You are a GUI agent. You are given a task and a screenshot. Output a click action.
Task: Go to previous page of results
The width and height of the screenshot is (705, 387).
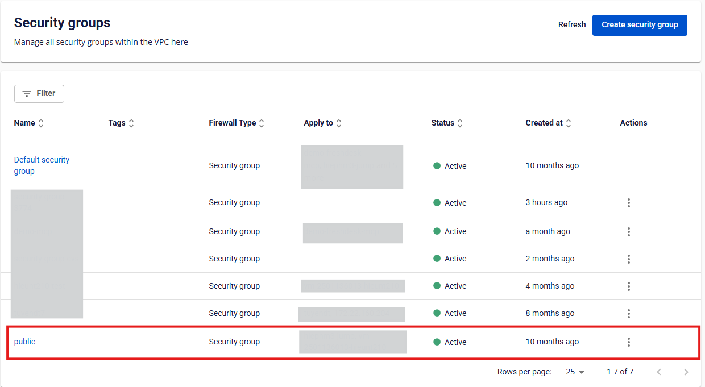pos(659,372)
